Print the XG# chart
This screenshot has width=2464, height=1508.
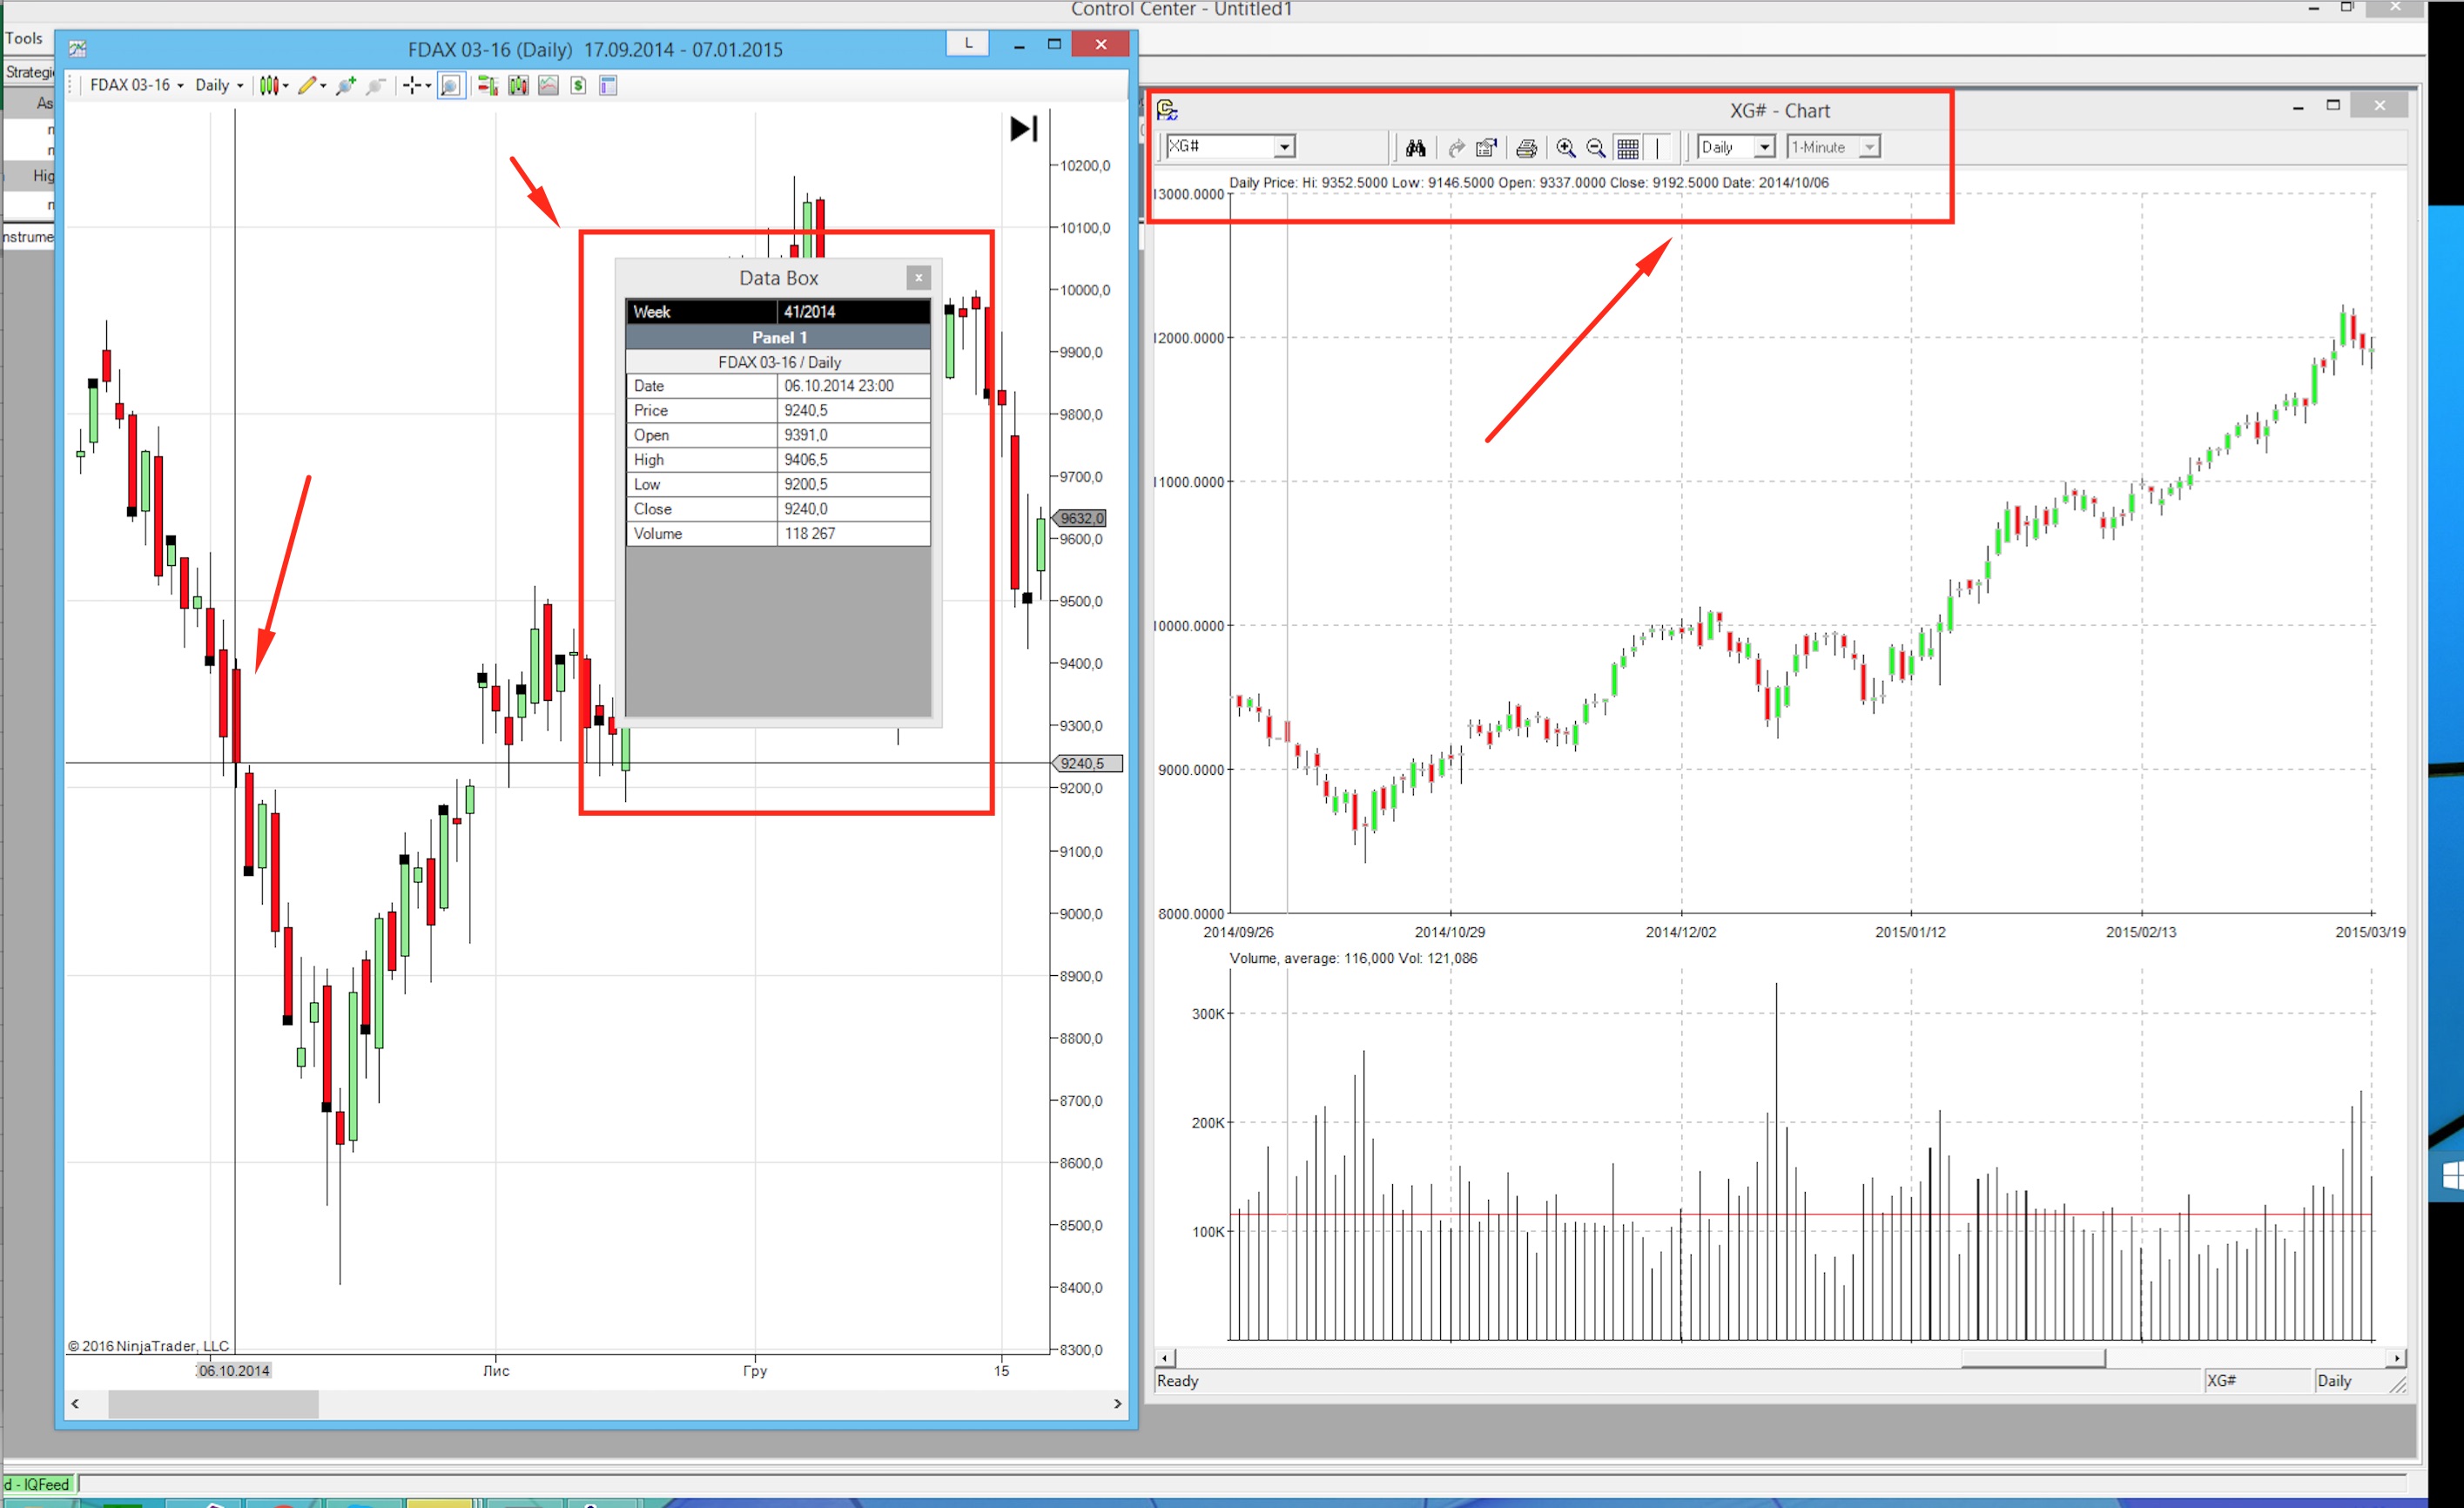pos(1525,148)
